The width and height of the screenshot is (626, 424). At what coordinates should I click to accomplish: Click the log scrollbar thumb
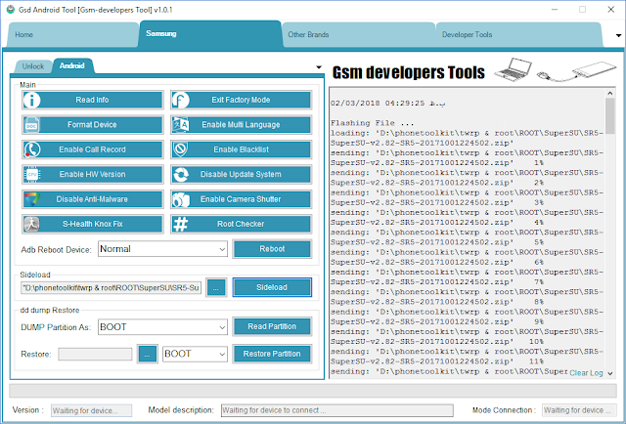point(610,116)
